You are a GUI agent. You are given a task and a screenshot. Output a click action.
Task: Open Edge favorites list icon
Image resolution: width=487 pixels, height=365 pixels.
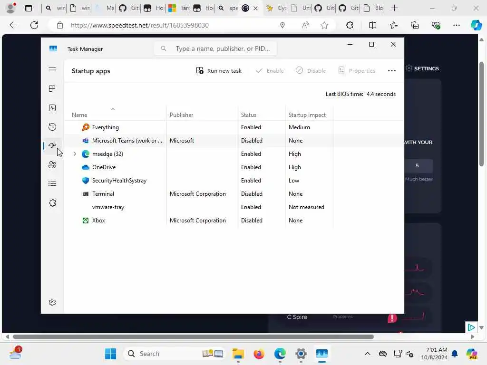(393, 25)
